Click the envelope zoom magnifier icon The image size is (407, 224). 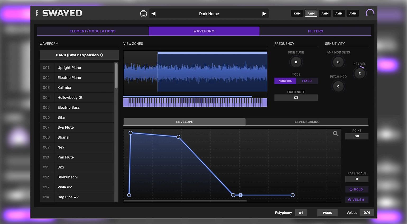pyautogui.click(x=336, y=134)
